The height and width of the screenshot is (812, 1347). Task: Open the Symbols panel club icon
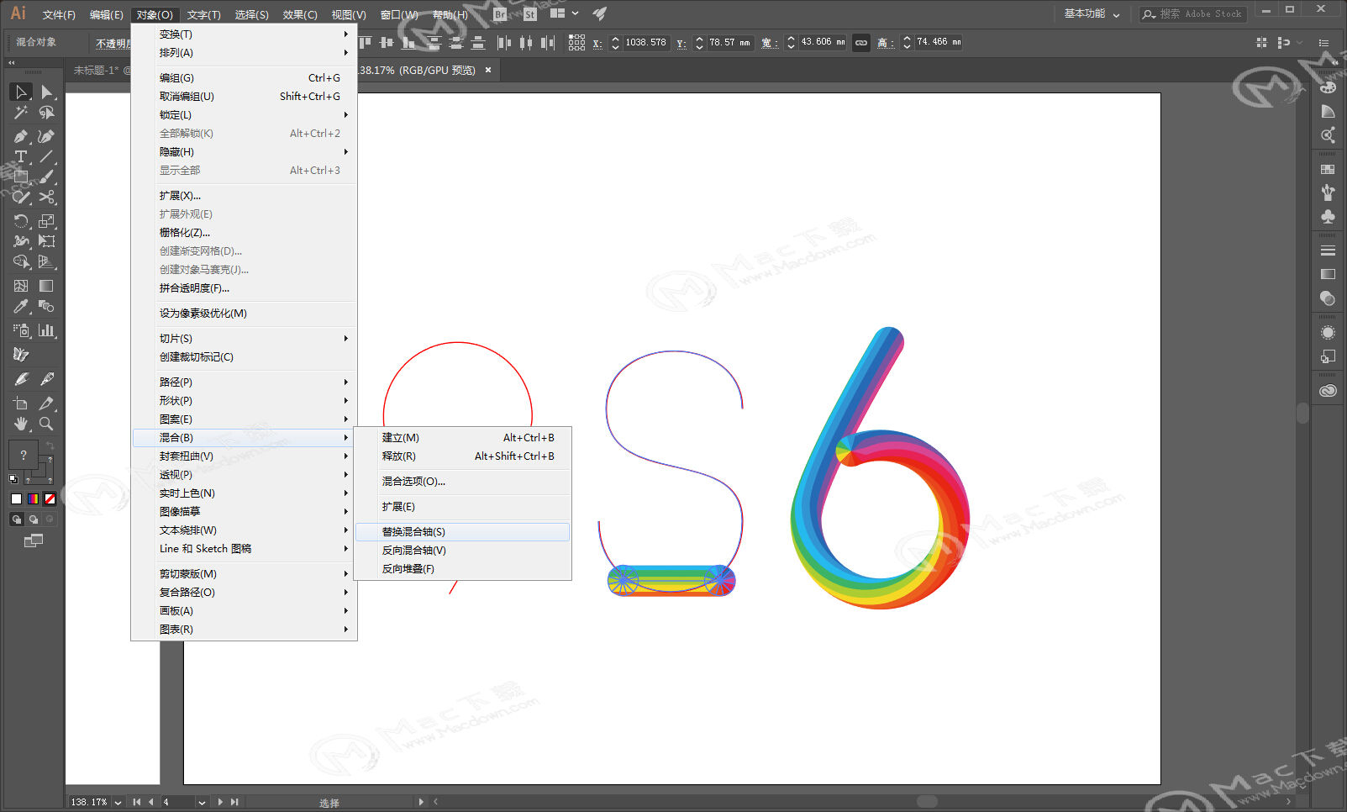click(1328, 216)
